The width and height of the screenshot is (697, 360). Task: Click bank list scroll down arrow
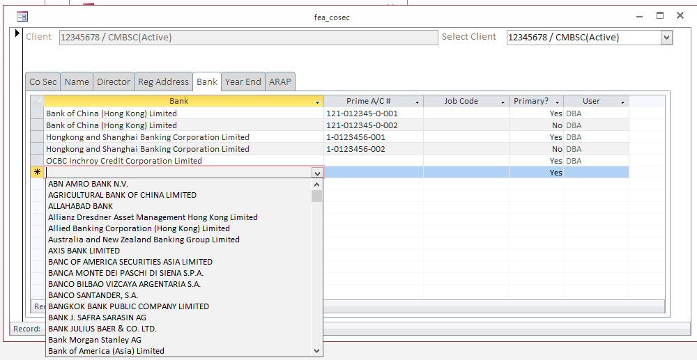point(317,351)
